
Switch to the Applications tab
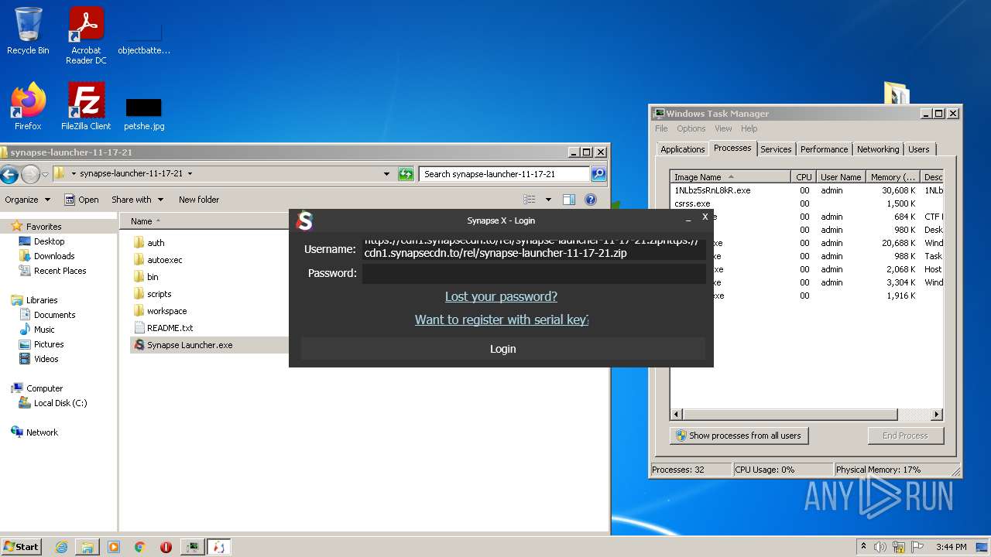(x=682, y=149)
